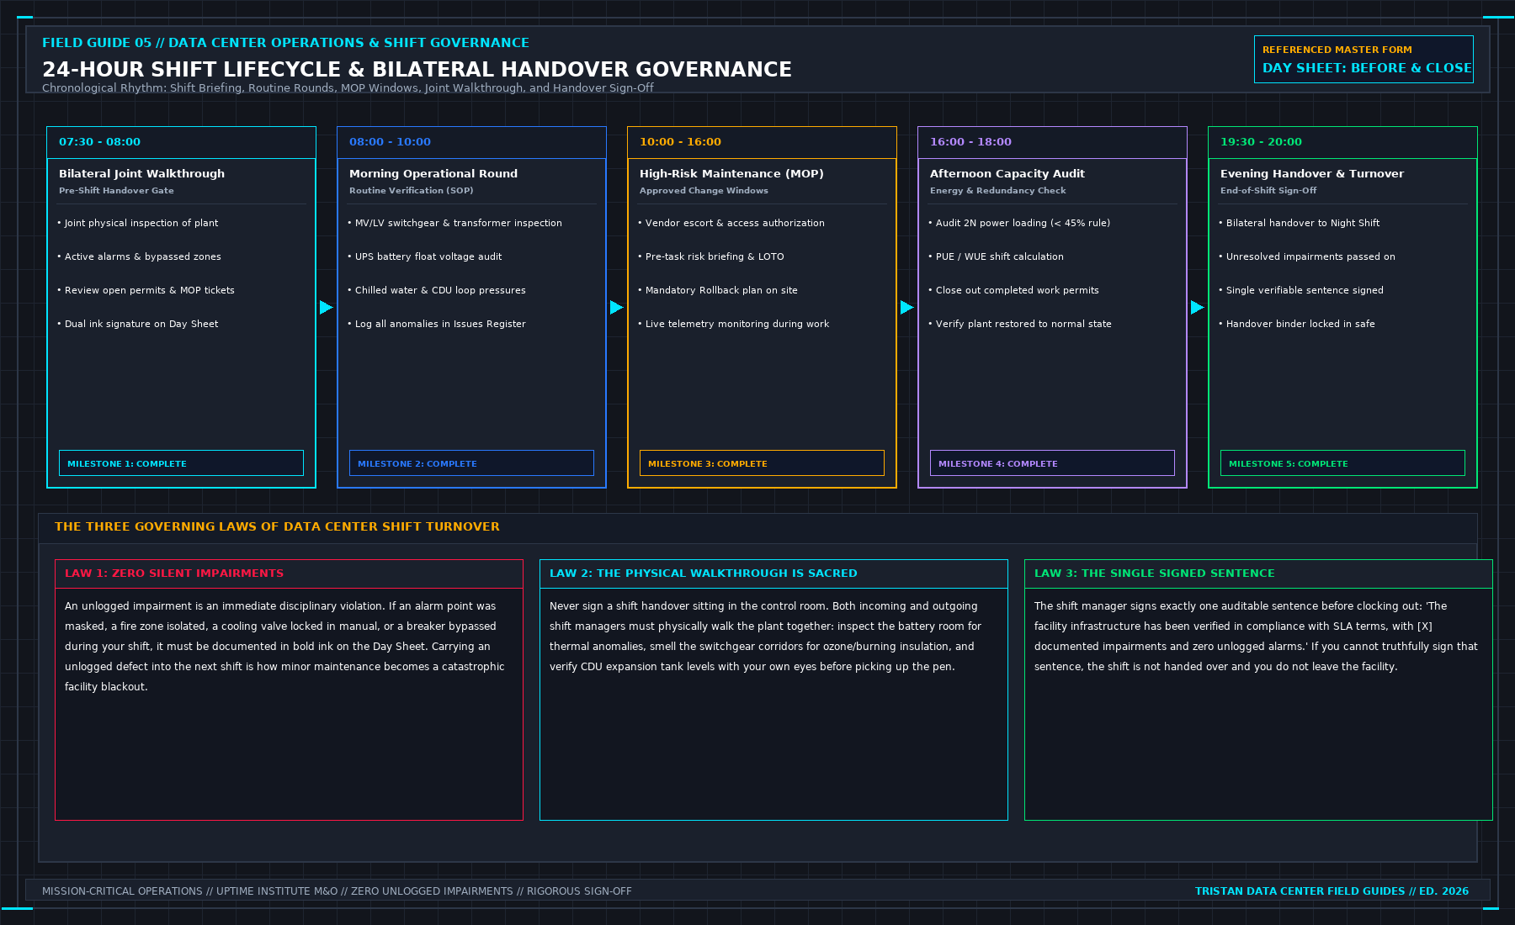Click LAW 3: THE SINGLE SIGNED SENTENCE heading
This screenshot has width=1515, height=925.
point(1155,573)
